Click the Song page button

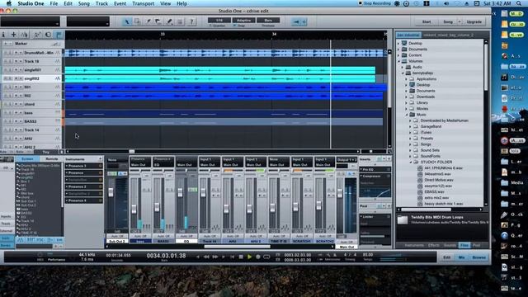click(x=448, y=22)
